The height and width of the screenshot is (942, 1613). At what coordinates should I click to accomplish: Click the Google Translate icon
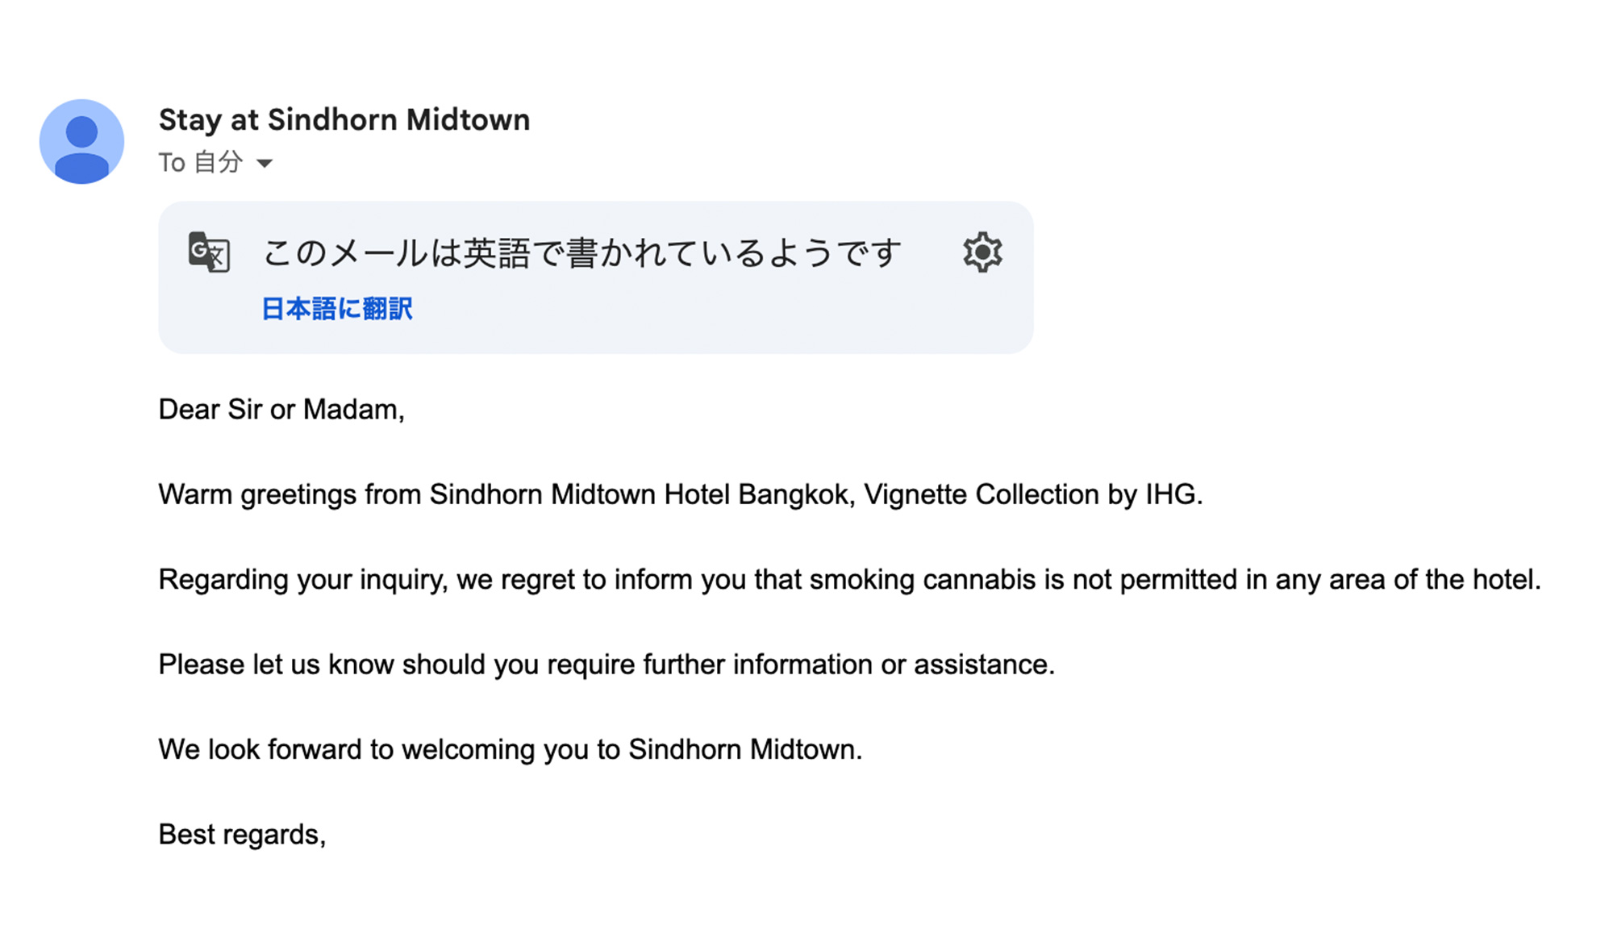click(x=209, y=252)
